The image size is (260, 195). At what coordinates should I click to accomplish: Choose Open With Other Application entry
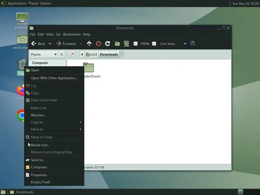[54, 78]
